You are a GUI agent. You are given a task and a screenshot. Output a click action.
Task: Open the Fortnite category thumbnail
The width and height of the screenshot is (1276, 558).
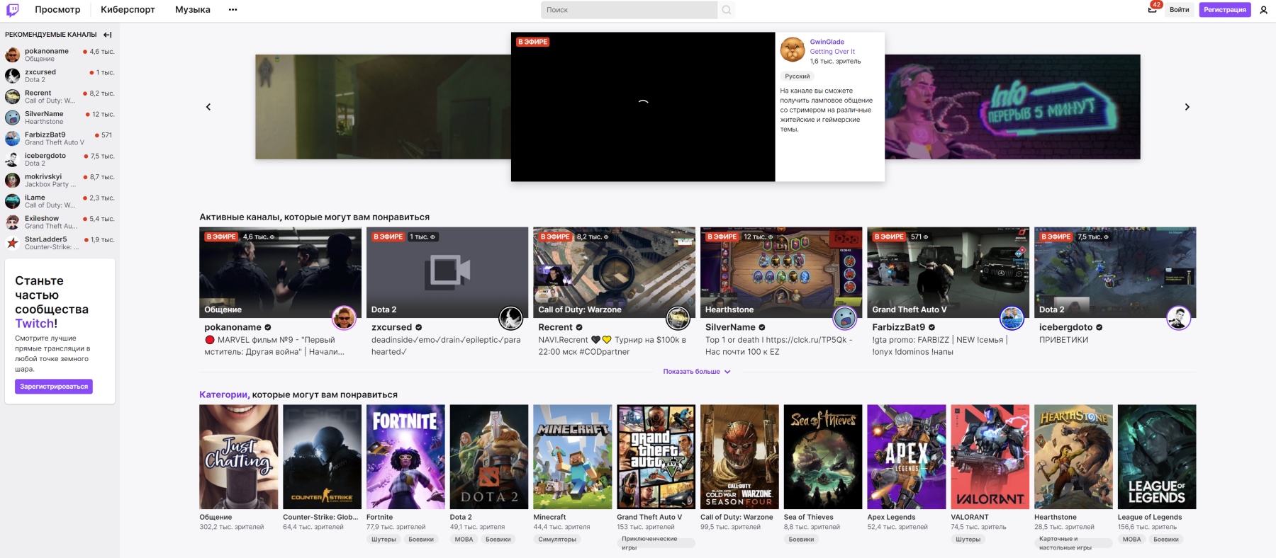point(405,457)
